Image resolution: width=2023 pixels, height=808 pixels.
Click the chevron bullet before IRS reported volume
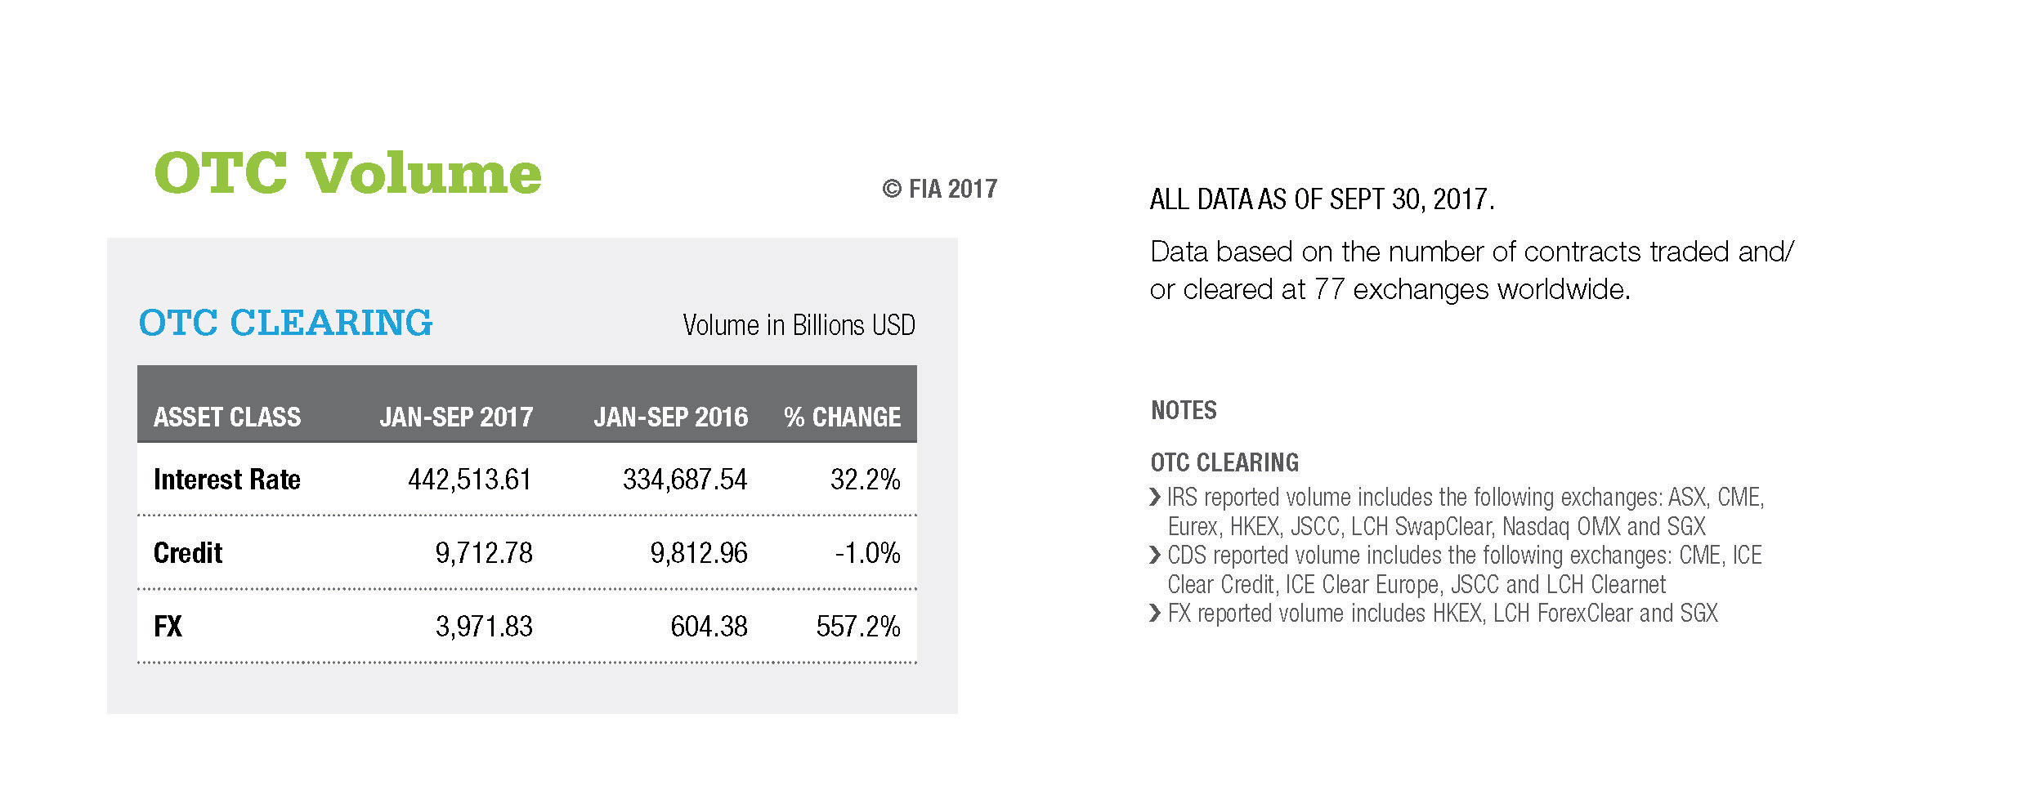coord(1154,497)
